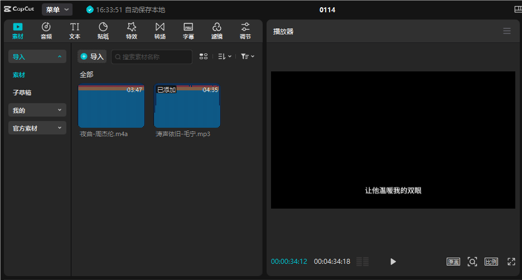The width and height of the screenshot is (522, 280).
Task: Click the 04:35 duration on 涛声依旧 thumbnail
Action: 210,90
